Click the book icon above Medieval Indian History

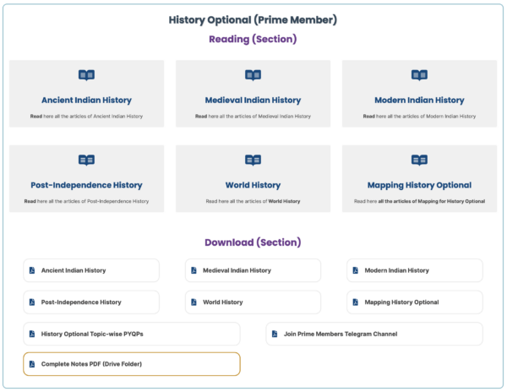coord(253,75)
